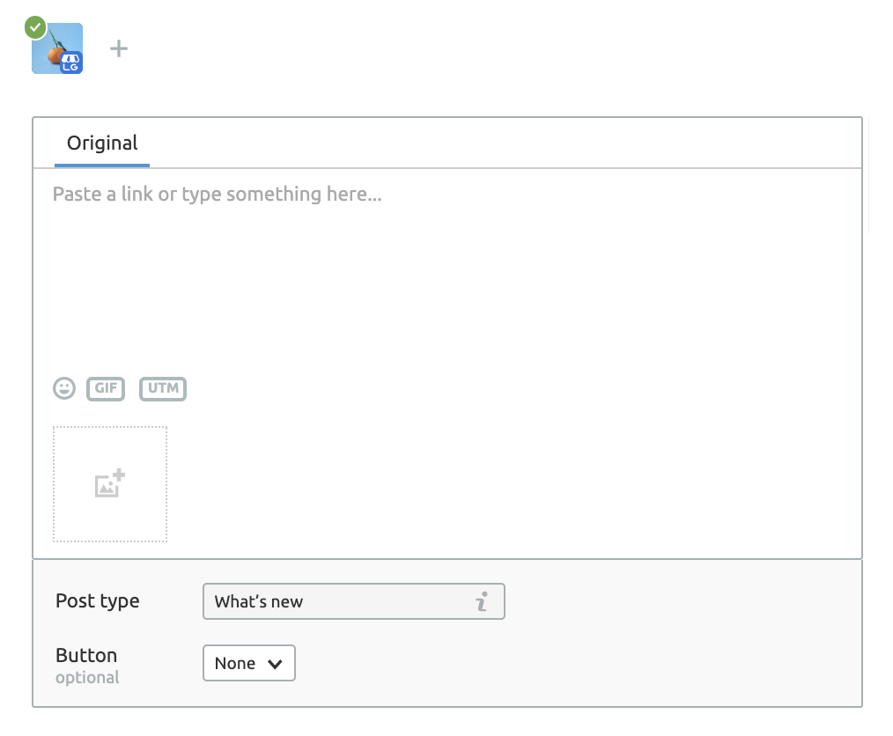This screenshot has width=893, height=736.
Task: Expand the Button None dropdown
Action: 249,663
